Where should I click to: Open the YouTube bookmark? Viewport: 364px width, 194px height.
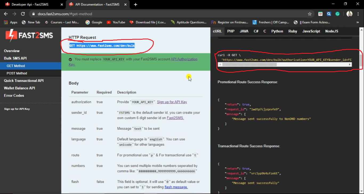pos(116,22)
